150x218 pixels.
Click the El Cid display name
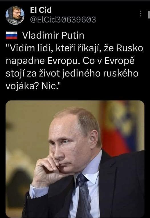41,10
